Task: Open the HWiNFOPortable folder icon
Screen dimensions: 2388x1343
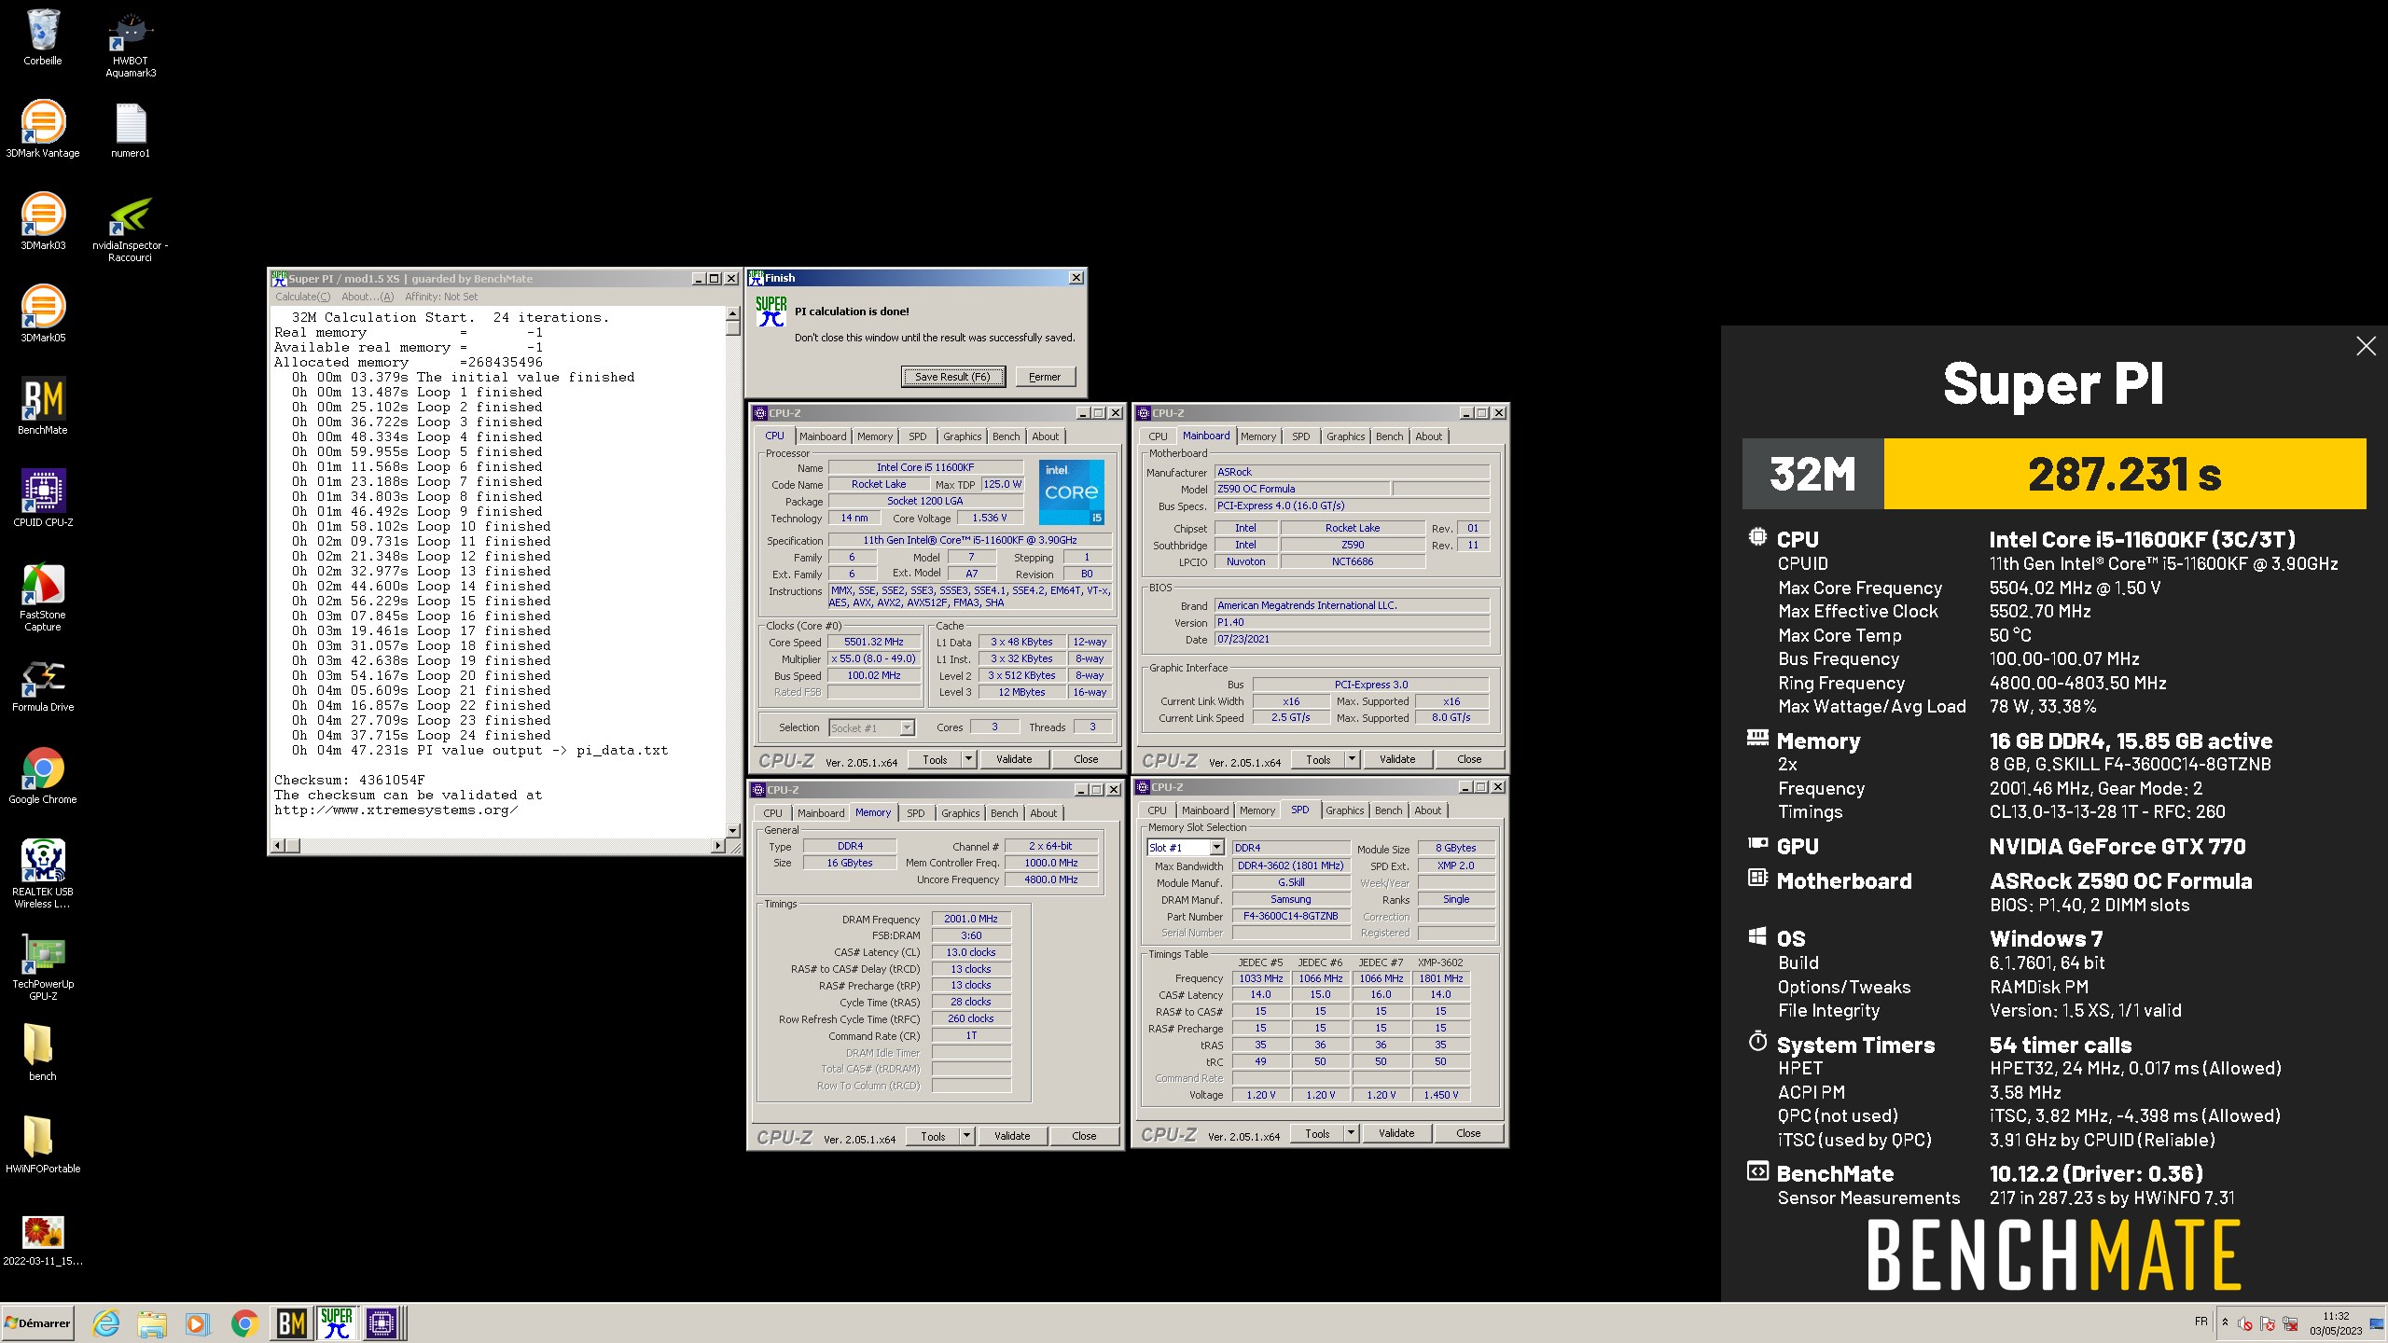Action: (x=43, y=1144)
